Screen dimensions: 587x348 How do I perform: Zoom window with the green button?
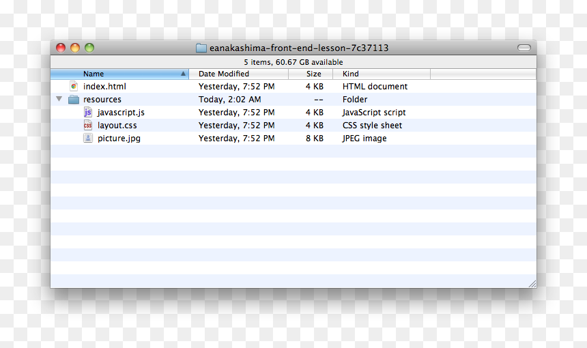(x=89, y=48)
